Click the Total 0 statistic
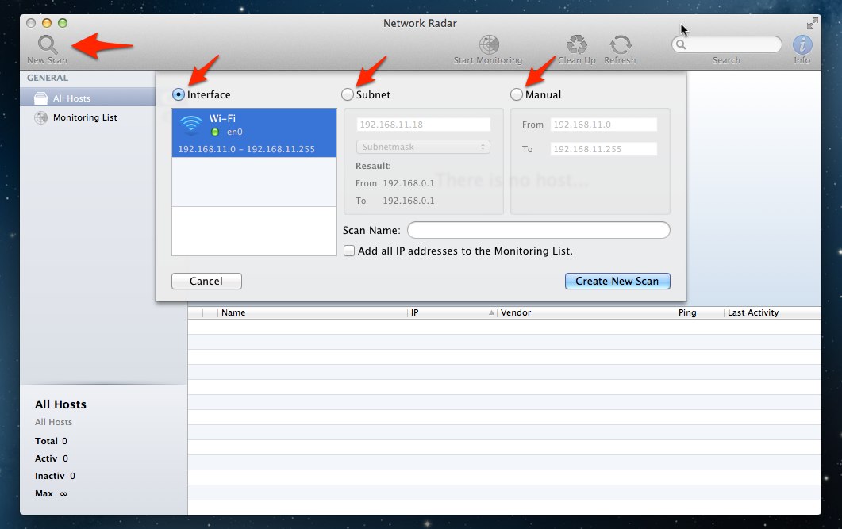The width and height of the screenshot is (842, 529). point(51,441)
